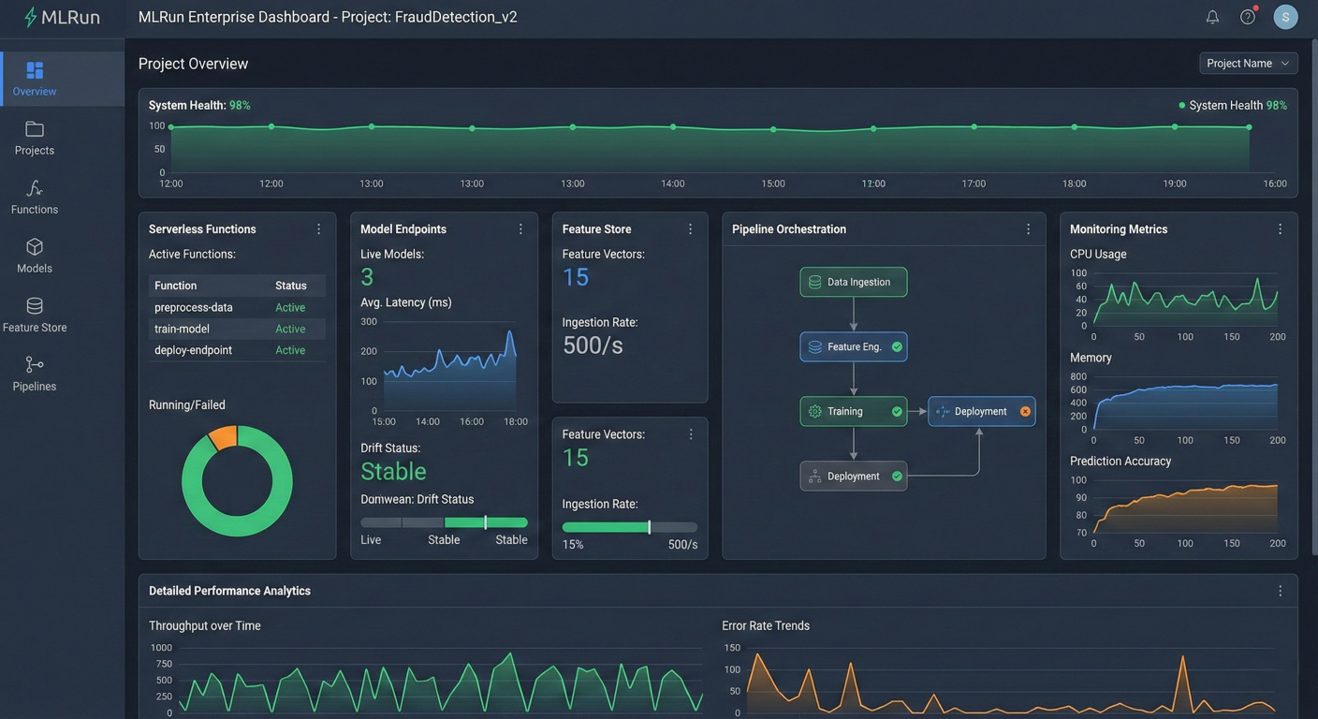Screen dimensions: 1318x719
Task: Open the user avatar profile
Action: coord(1286,17)
